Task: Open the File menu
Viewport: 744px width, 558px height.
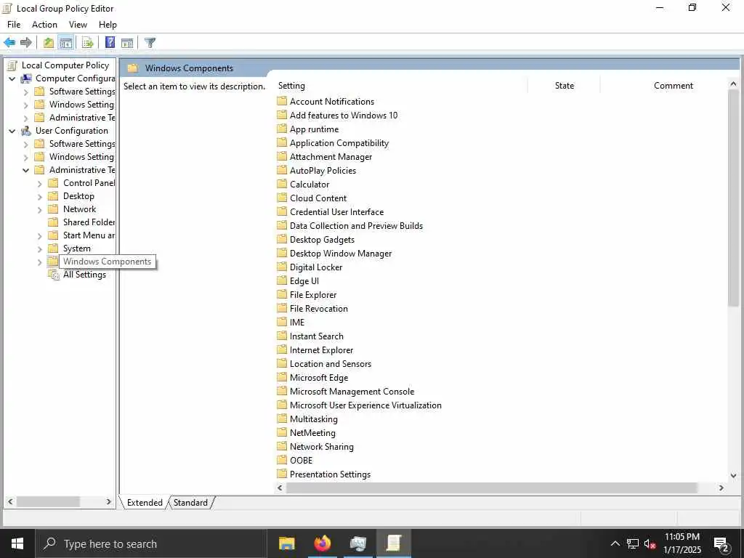Action: click(14, 25)
